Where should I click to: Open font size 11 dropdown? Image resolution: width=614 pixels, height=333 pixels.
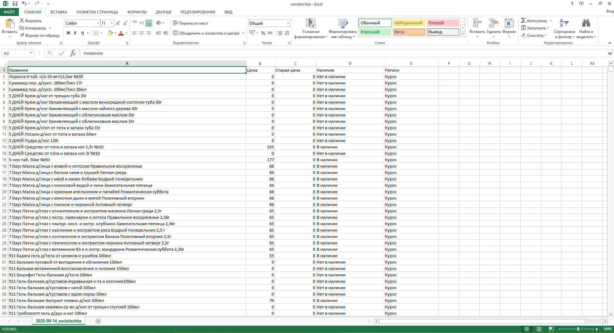pyautogui.click(x=112, y=23)
